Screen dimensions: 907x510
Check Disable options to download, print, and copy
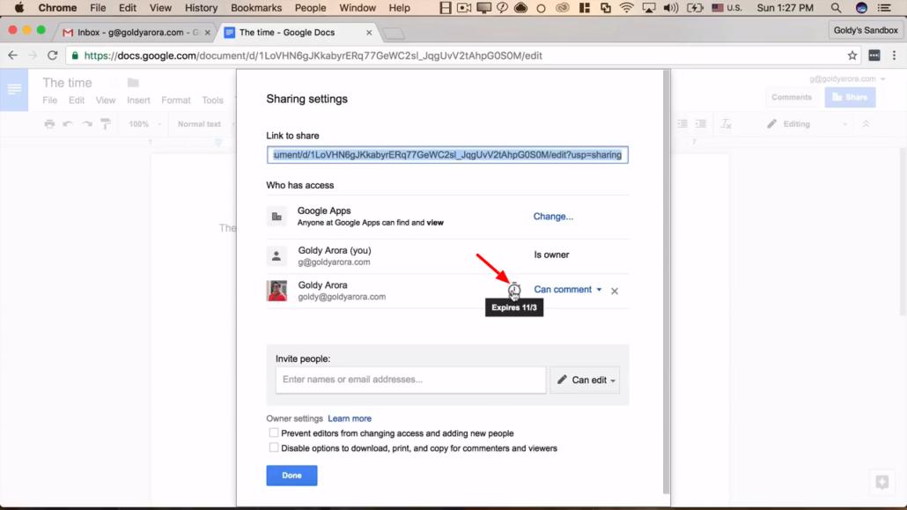(274, 447)
